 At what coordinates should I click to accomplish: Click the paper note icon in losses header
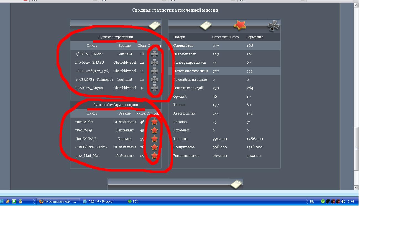(x=206, y=25)
